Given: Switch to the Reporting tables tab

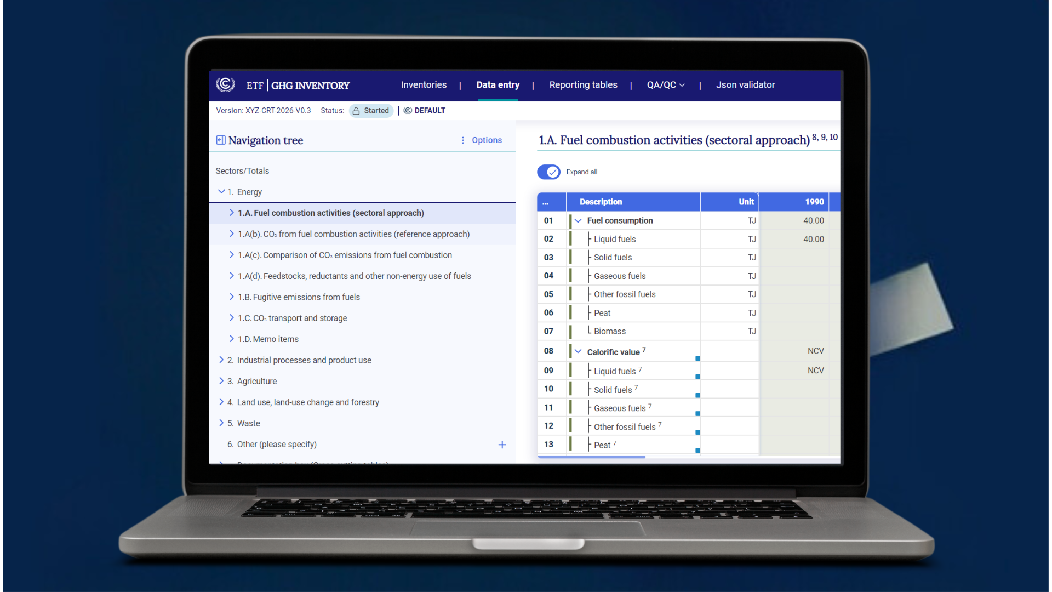Looking at the screenshot, I should click(x=583, y=85).
